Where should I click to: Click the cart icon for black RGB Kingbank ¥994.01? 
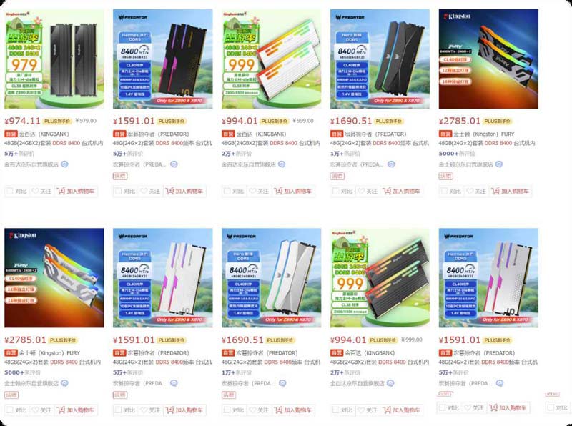click(387, 410)
